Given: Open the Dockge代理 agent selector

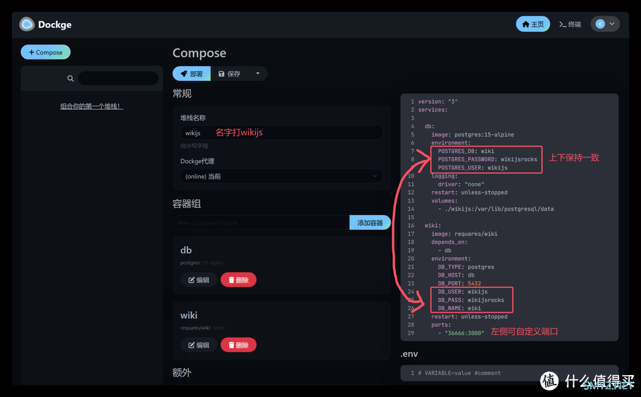Looking at the screenshot, I should [281, 176].
